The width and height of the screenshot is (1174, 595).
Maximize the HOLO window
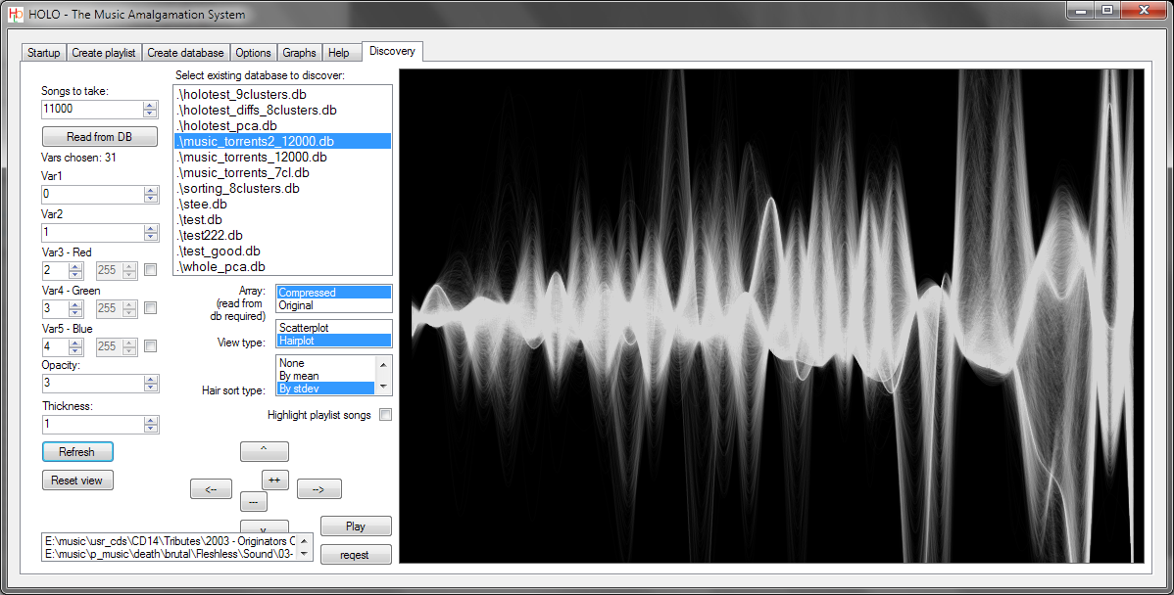1106,10
